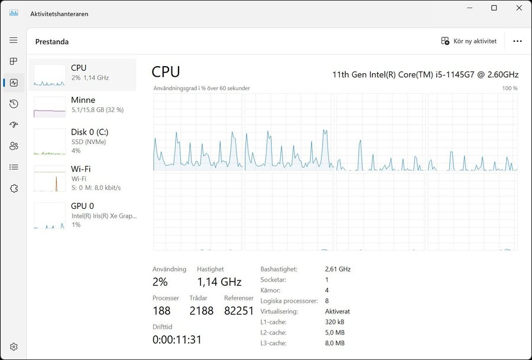The height and width of the screenshot is (360, 532).
Task: Select the GPU 0 item
Action: coord(83,215)
